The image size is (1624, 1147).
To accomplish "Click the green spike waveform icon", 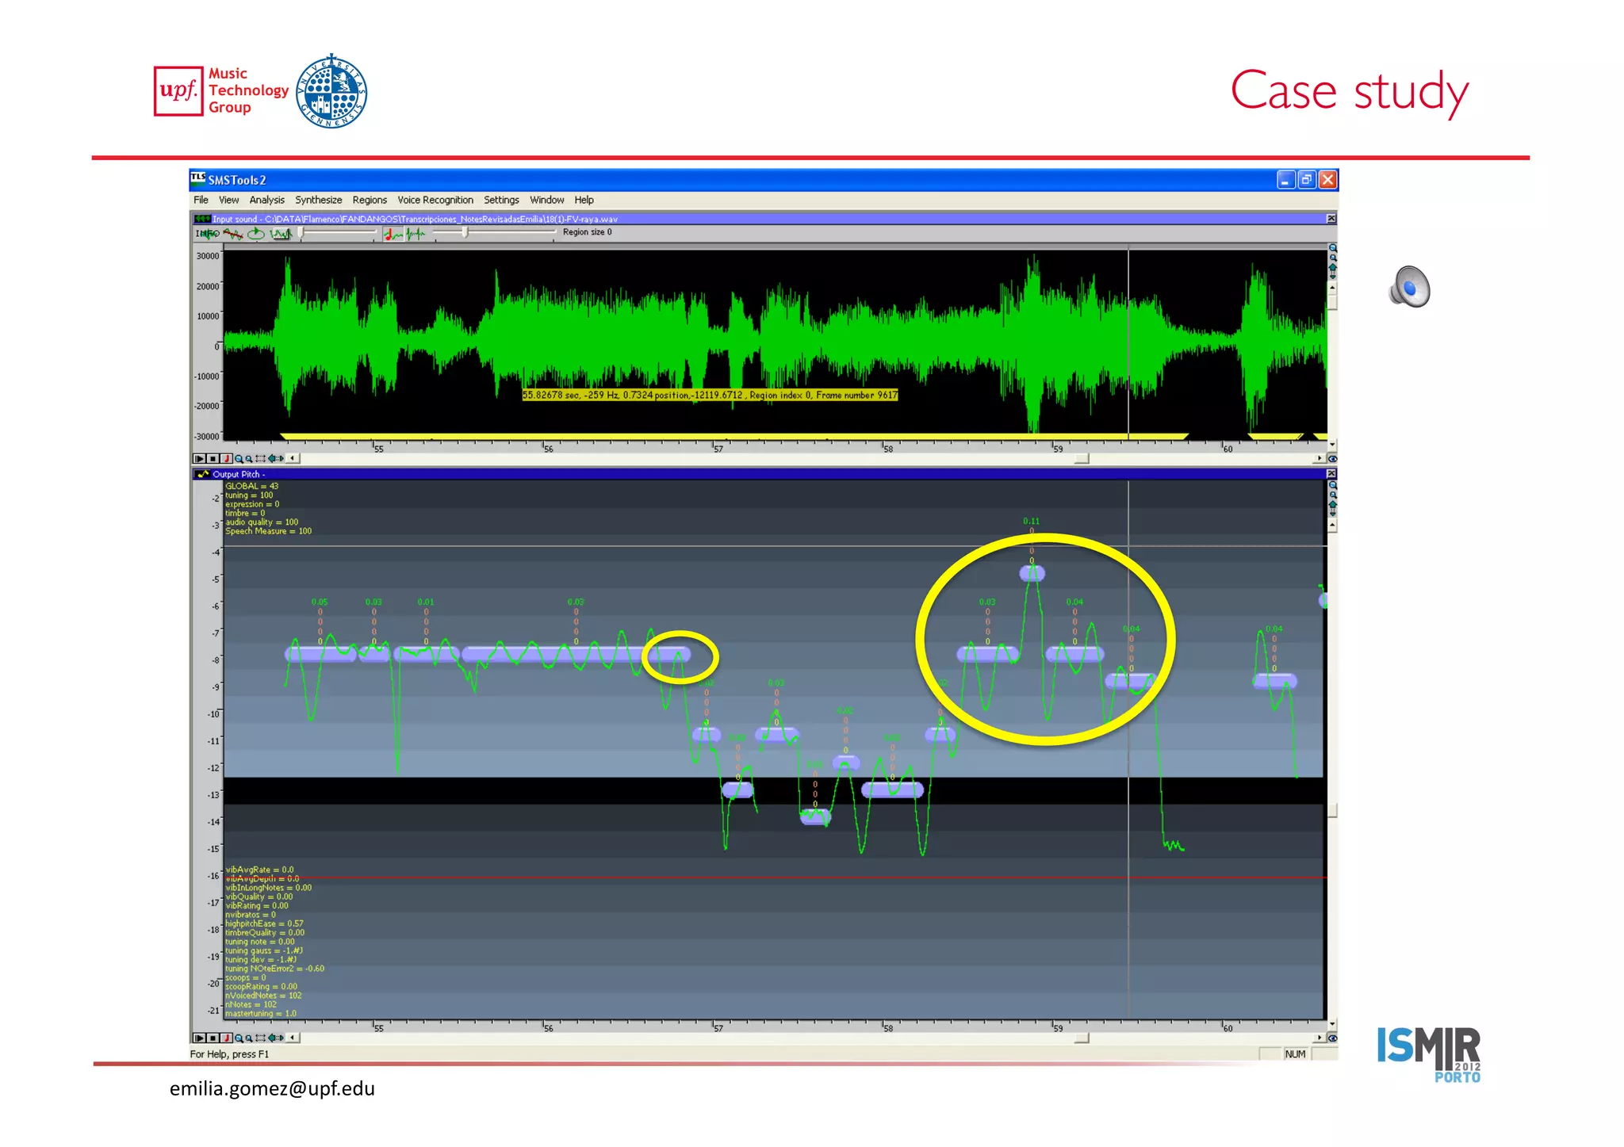I will coord(416,233).
